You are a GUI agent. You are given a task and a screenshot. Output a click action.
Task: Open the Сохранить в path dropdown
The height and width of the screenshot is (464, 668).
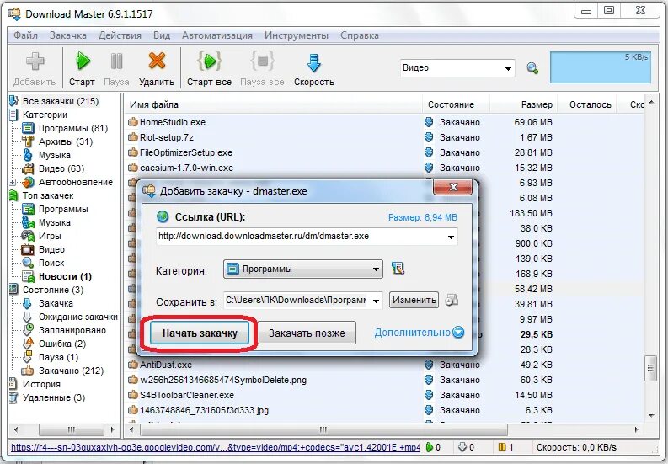tap(377, 301)
